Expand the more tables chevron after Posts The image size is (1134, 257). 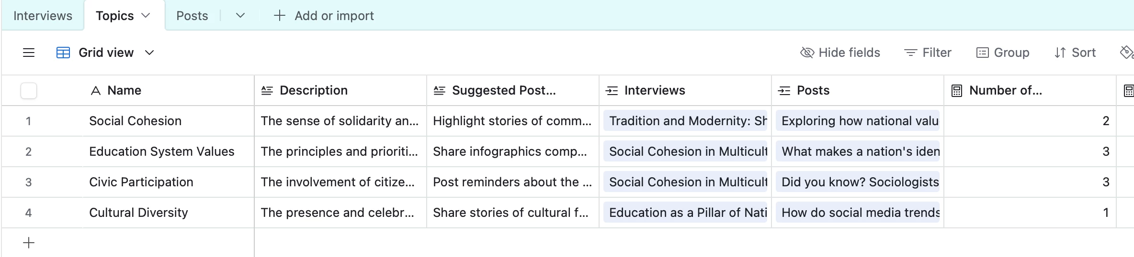240,16
